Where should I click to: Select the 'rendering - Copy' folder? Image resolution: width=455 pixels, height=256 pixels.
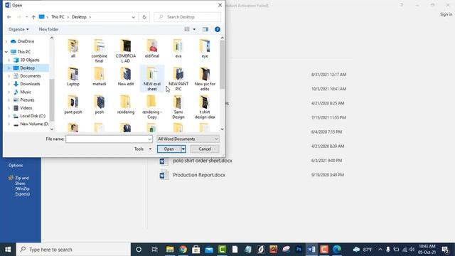coord(152,107)
